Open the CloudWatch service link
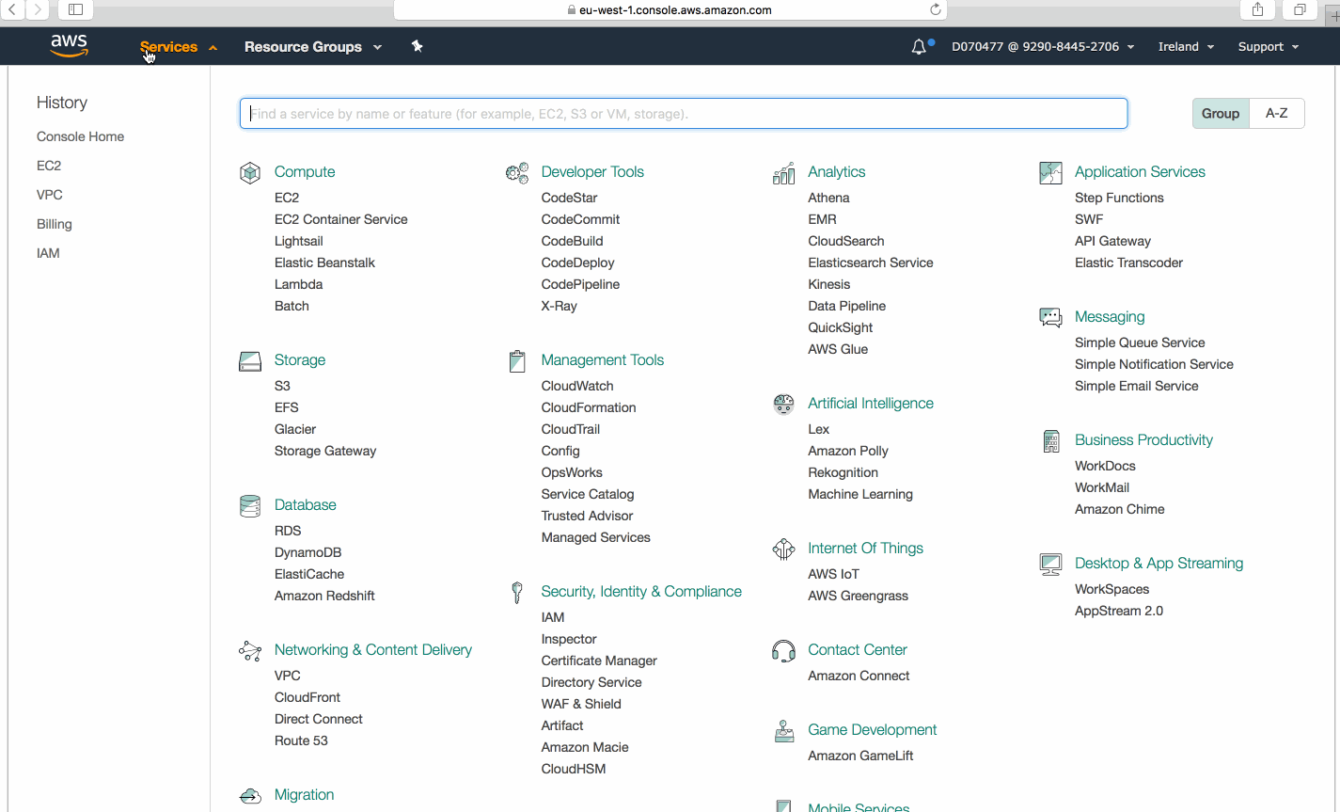Image resolution: width=1340 pixels, height=812 pixels. click(x=577, y=386)
